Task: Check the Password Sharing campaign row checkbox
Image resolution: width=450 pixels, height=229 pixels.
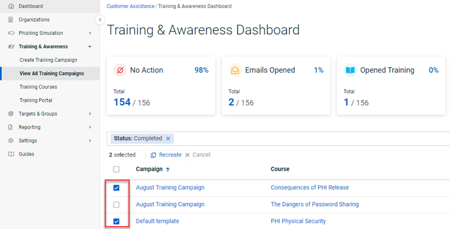Action: 116,205
